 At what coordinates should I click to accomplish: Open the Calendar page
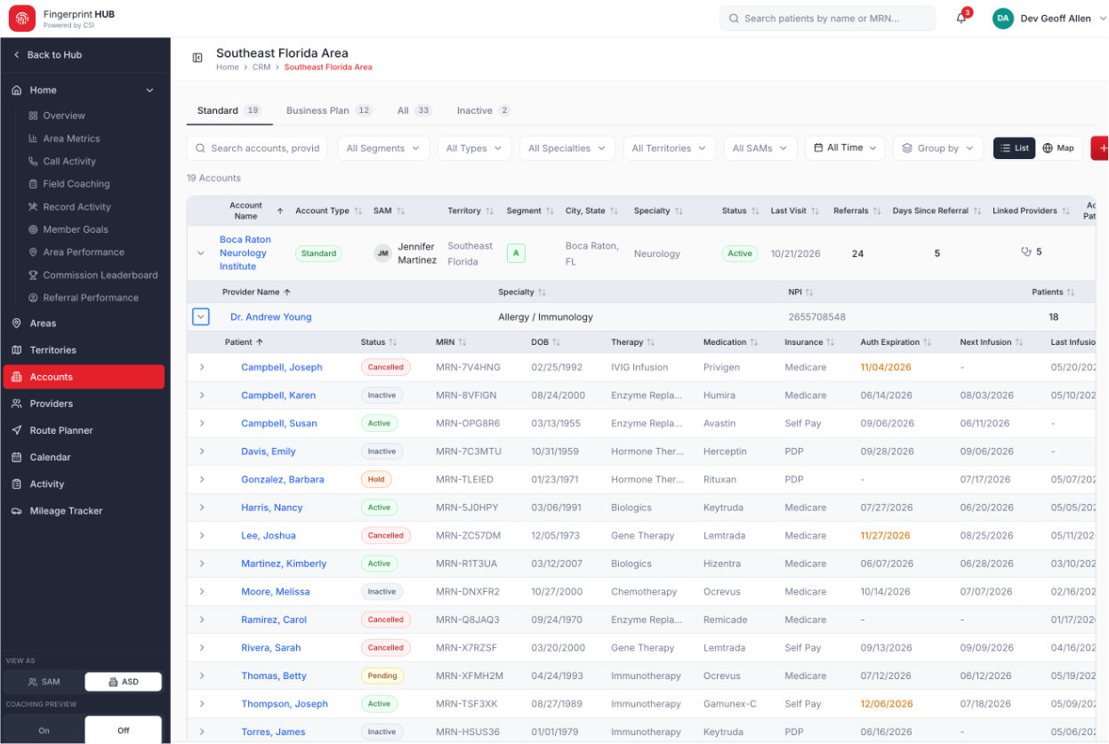(84, 457)
